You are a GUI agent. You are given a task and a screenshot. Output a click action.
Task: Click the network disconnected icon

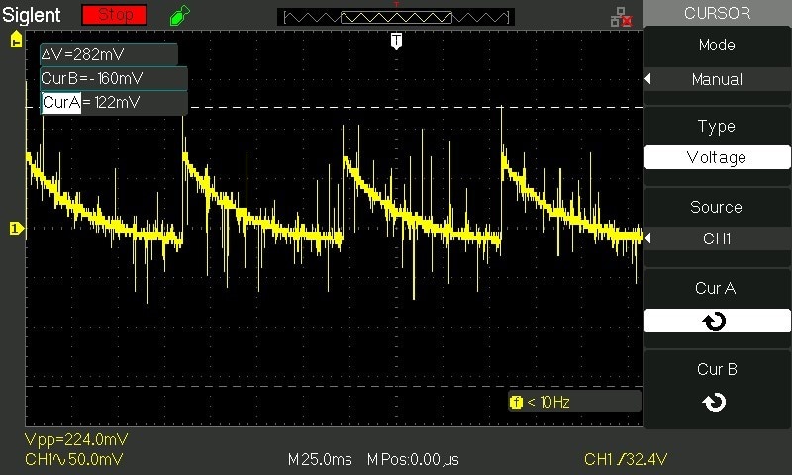pos(621,17)
